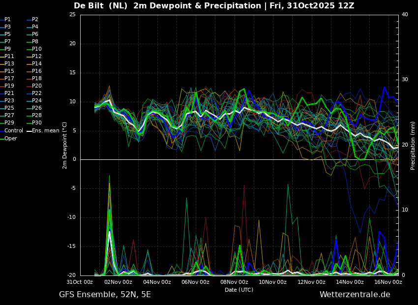Select the P20 legend label
The width and height of the screenshot is (418, 305).
[34, 86]
